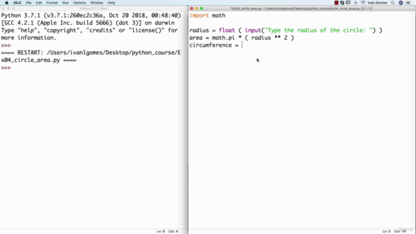Click the 'area' variable in the editor
Image resolution: width=416 pixels, height=234 pixels.
coord(196,38)
